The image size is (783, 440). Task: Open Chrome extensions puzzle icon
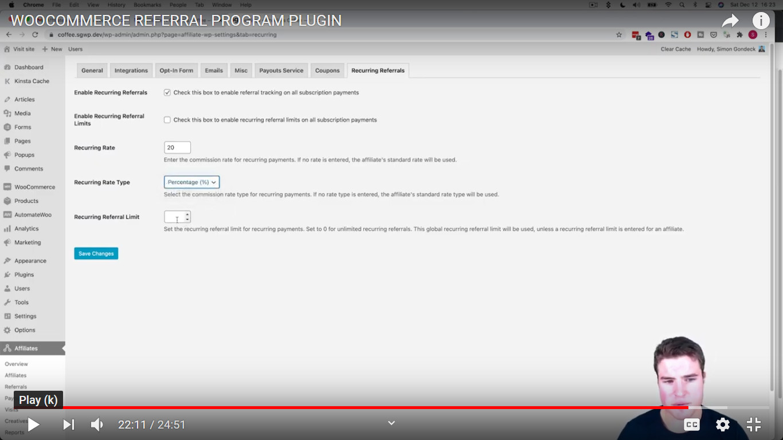pyautogui.click(x=739, y=35)
